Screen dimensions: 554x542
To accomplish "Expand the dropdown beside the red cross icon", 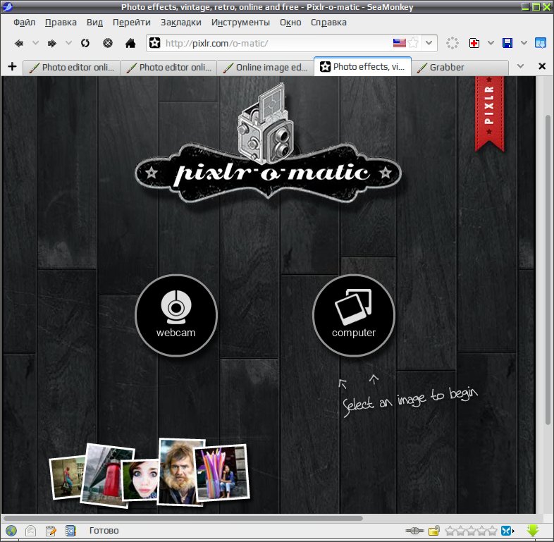I will tap(491, 43).
